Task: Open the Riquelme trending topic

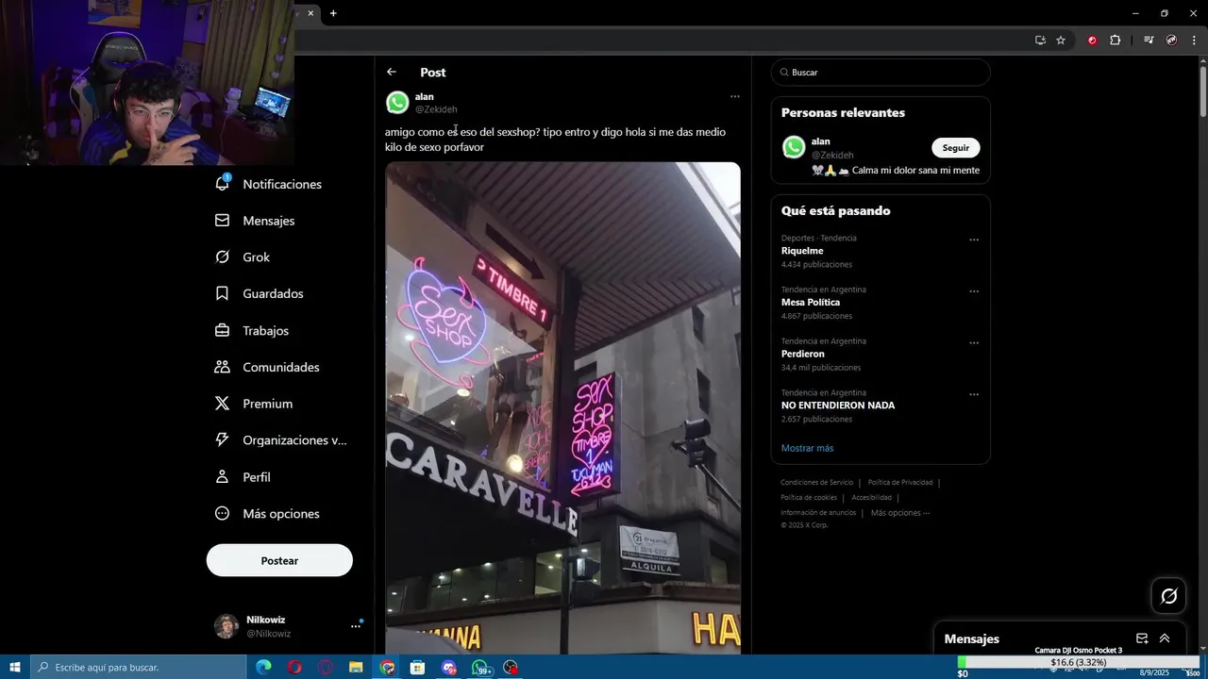Action: point(802,251)
